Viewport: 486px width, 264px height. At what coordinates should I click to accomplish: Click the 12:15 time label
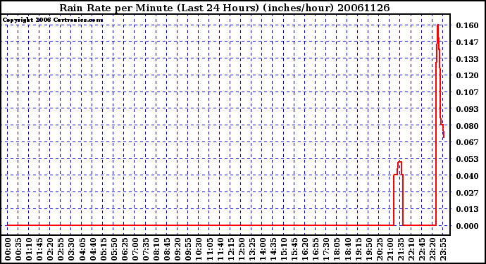[x=230, y=249]
